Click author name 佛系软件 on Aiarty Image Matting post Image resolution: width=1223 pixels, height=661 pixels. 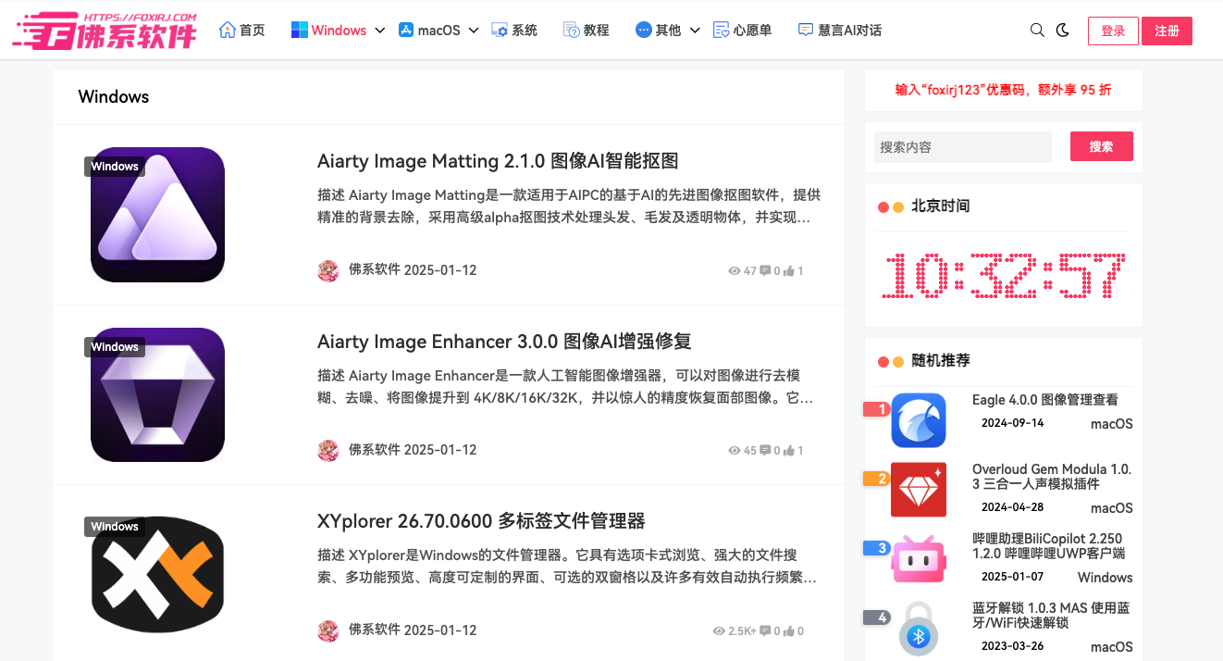pyautogui.click(x=374, y=270)
